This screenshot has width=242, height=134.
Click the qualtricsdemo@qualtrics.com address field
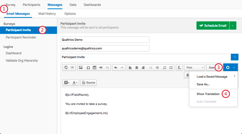click(105, 48)
